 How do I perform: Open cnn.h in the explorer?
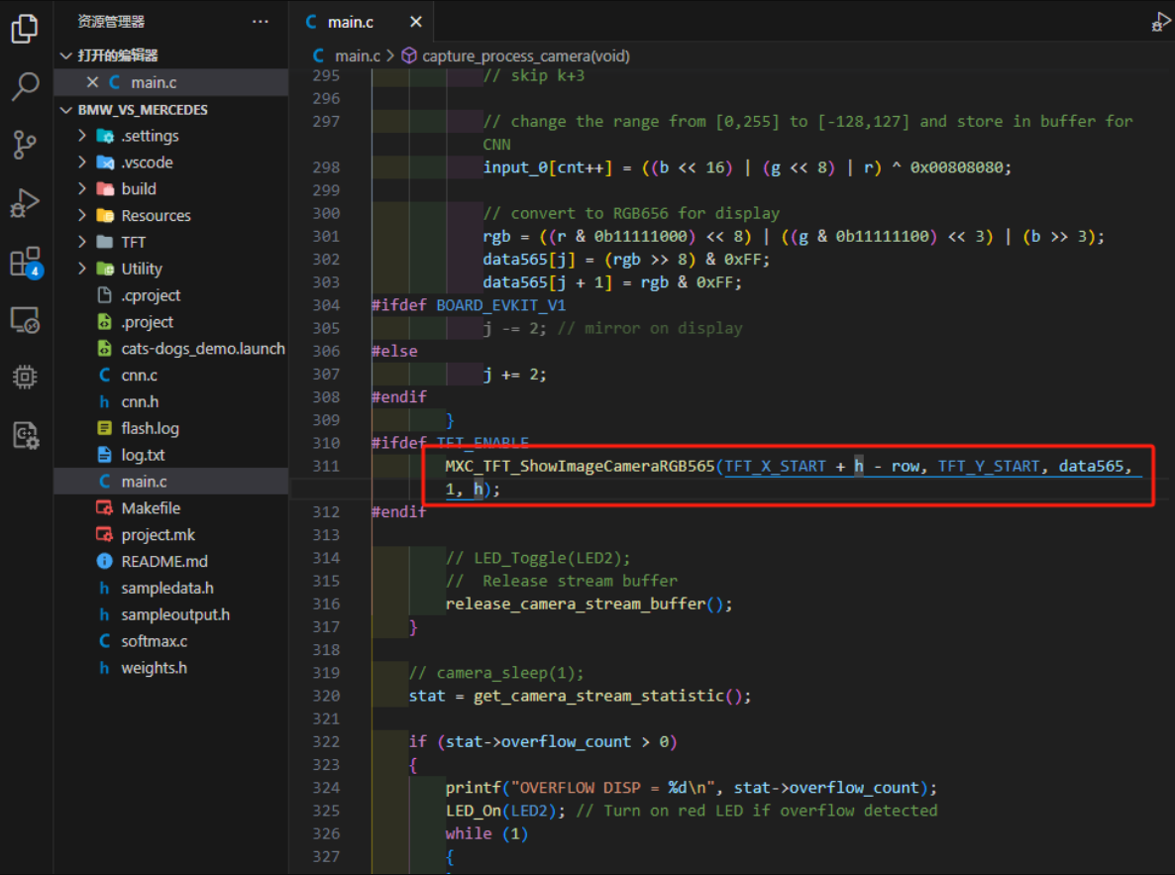(140, 402)
